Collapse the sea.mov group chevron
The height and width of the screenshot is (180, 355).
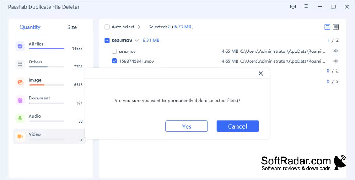click(137, 41)
